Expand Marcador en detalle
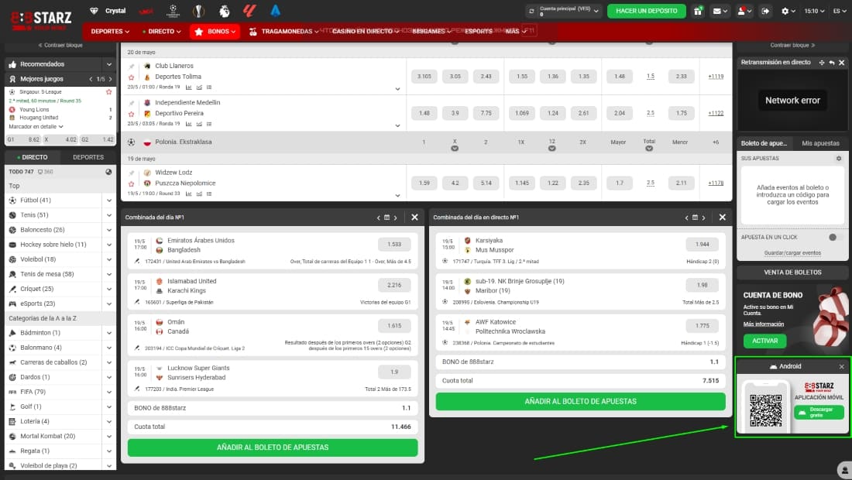The height and width of the screenshot is (480, 852). (36, 126)
